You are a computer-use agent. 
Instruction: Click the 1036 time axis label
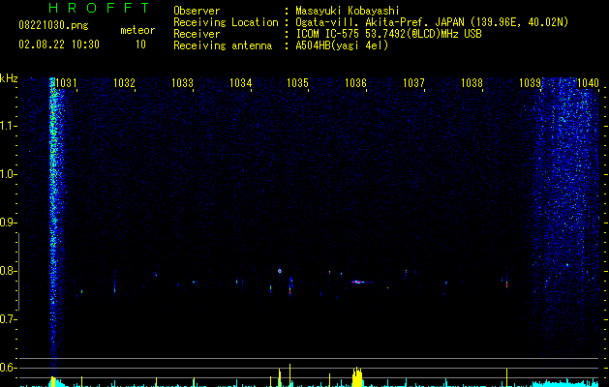pyautogui.click(x=355, y=83)
